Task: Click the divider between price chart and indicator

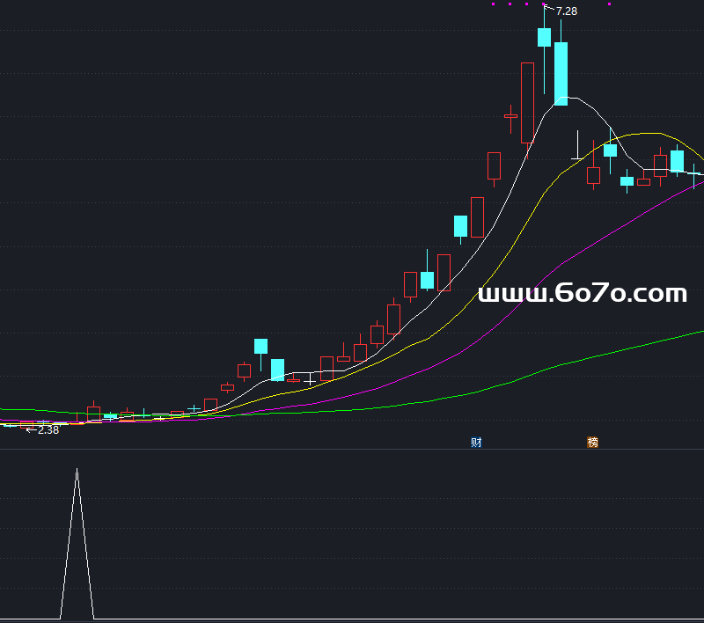Action: pyautogui.click(x=352, y=450)
